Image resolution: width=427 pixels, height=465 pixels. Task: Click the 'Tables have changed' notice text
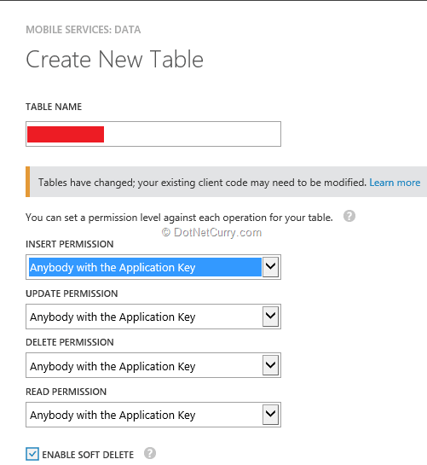click(202, 183)
